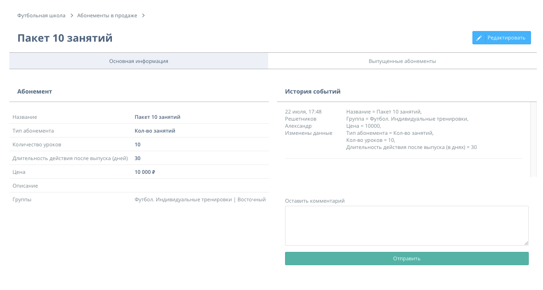Open the Выпущенные абонементы tab
The width and height of the screenshot is (543, 290).
pos(402,61)
